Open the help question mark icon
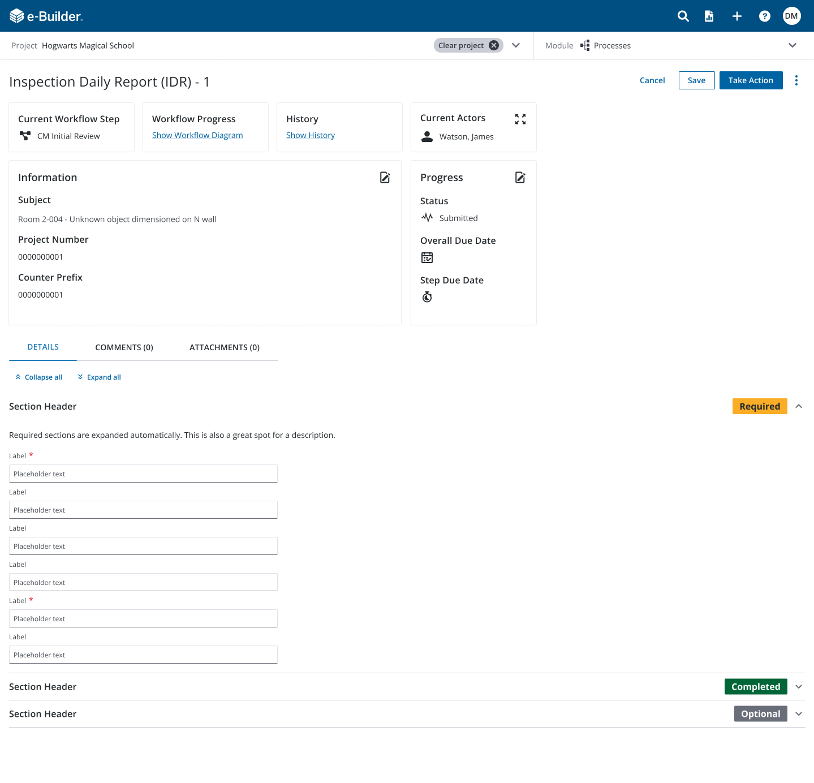 pyautogui.click(x=765, y=16)
